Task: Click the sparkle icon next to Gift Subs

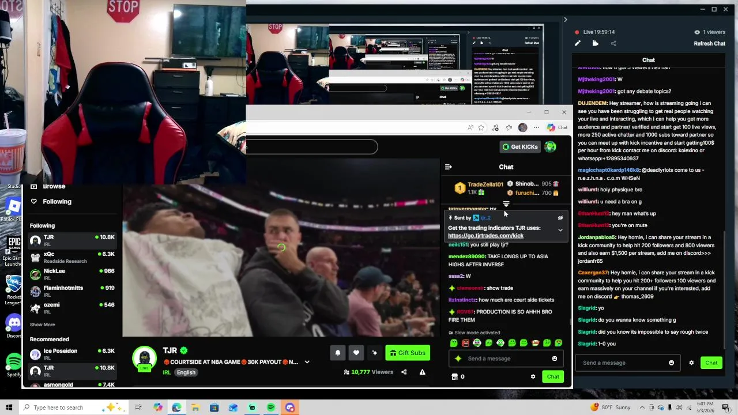Action: 375,353
